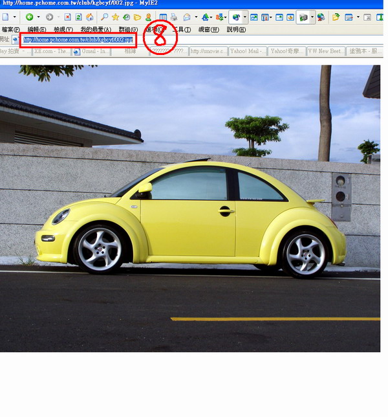Click the yellow folder icon in toolbar
The height and width of the screenshot is (417, 388).
point(137,17)
